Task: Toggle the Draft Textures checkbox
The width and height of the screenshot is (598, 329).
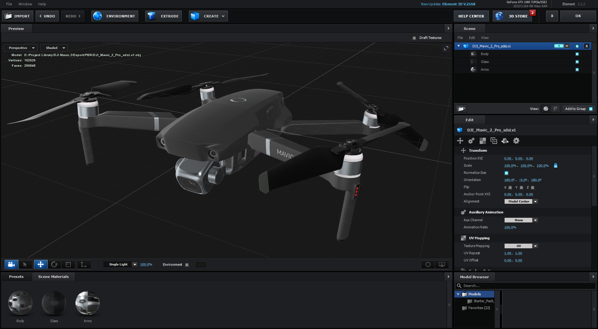Action: [x=414, y=38]
